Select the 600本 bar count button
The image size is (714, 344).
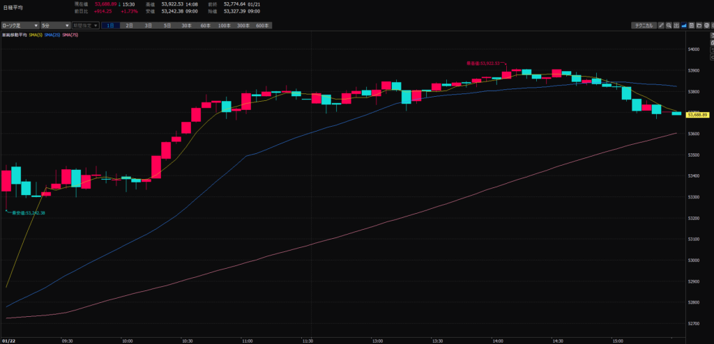click(x=261, y=25)
